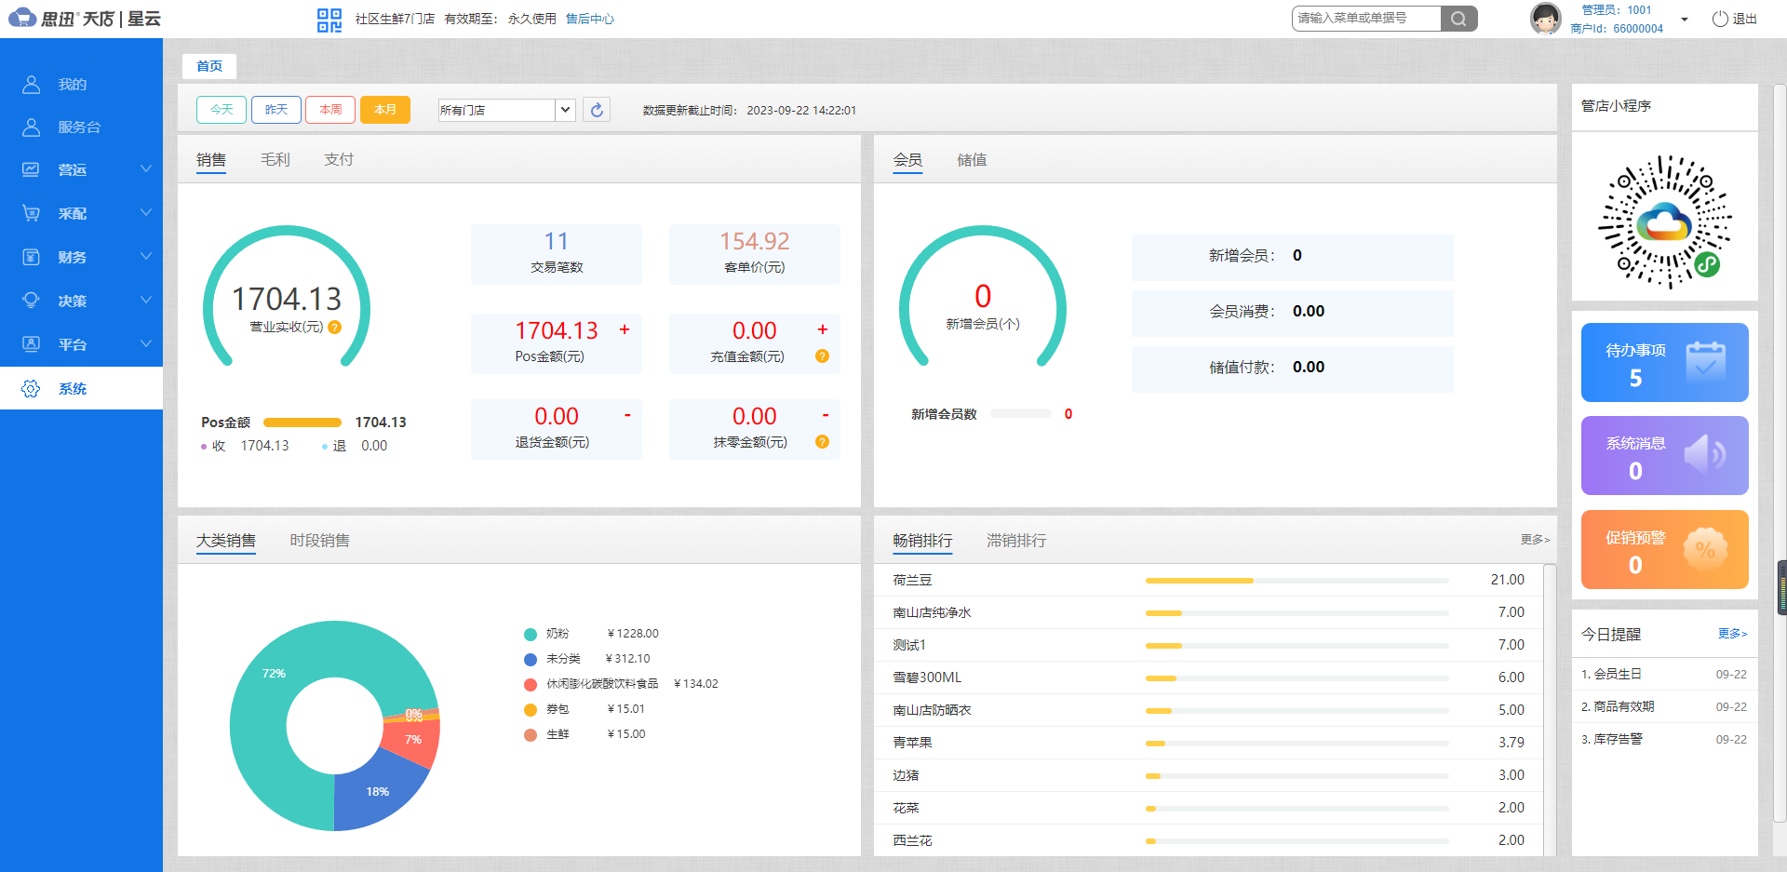Open the 财务 module icon
Image resolution: width=1787 pixels, height=872 pixels.
click(x=31, y=257)
